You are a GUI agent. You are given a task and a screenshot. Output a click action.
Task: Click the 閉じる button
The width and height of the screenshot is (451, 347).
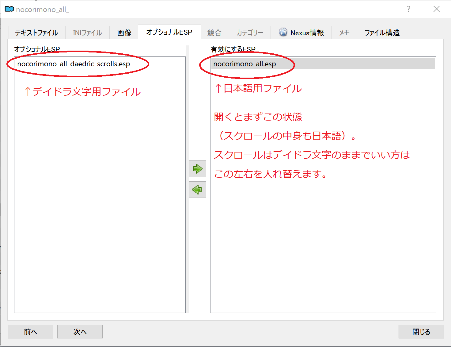click(x=421, y=332)
